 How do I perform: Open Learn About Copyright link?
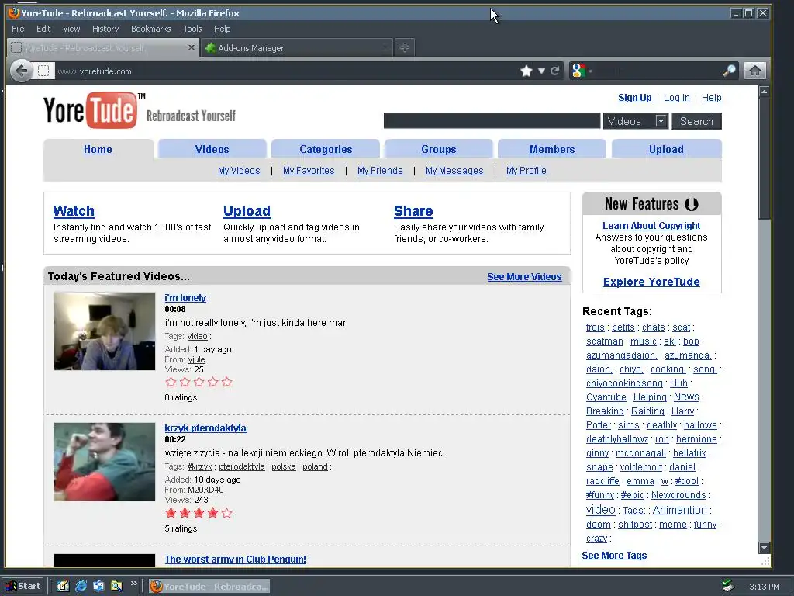coord(651,225)
